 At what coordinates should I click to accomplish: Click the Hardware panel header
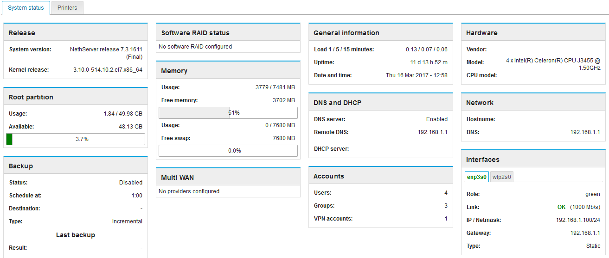tap(533, 33)
